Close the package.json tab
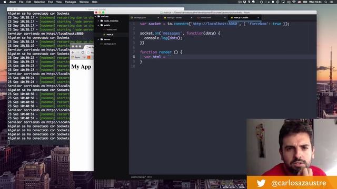337x189 pixels. coord(158,17)
